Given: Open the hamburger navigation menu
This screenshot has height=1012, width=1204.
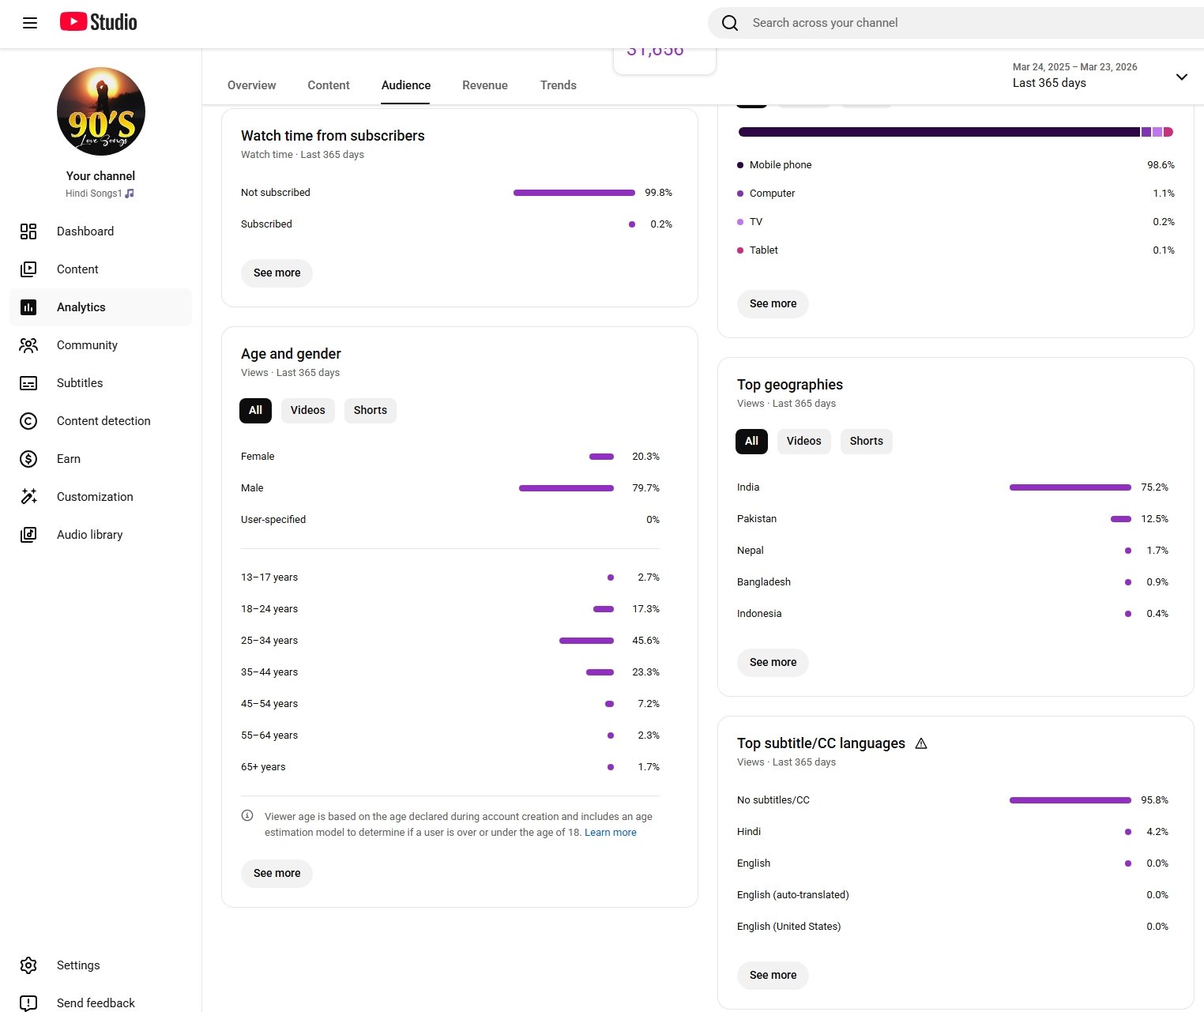Looking at the screenshot, I should [x=30, y=23].
